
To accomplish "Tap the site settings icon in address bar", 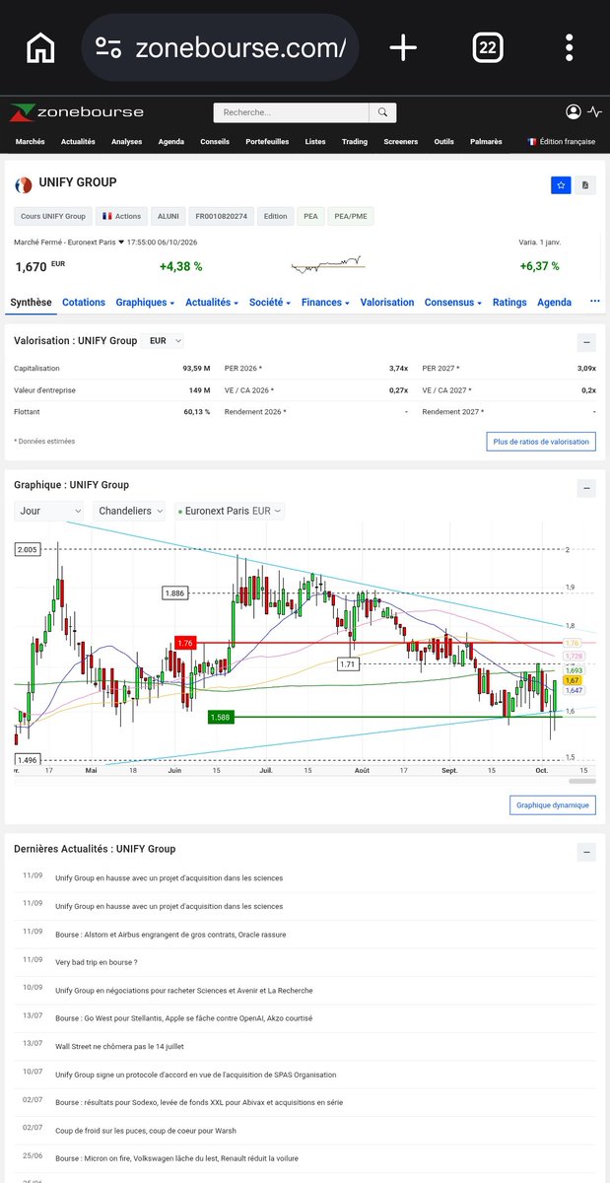I will pyautogui.click(x=107, y=47).
